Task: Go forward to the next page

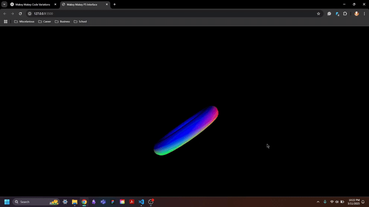Action: click(12, 14)
